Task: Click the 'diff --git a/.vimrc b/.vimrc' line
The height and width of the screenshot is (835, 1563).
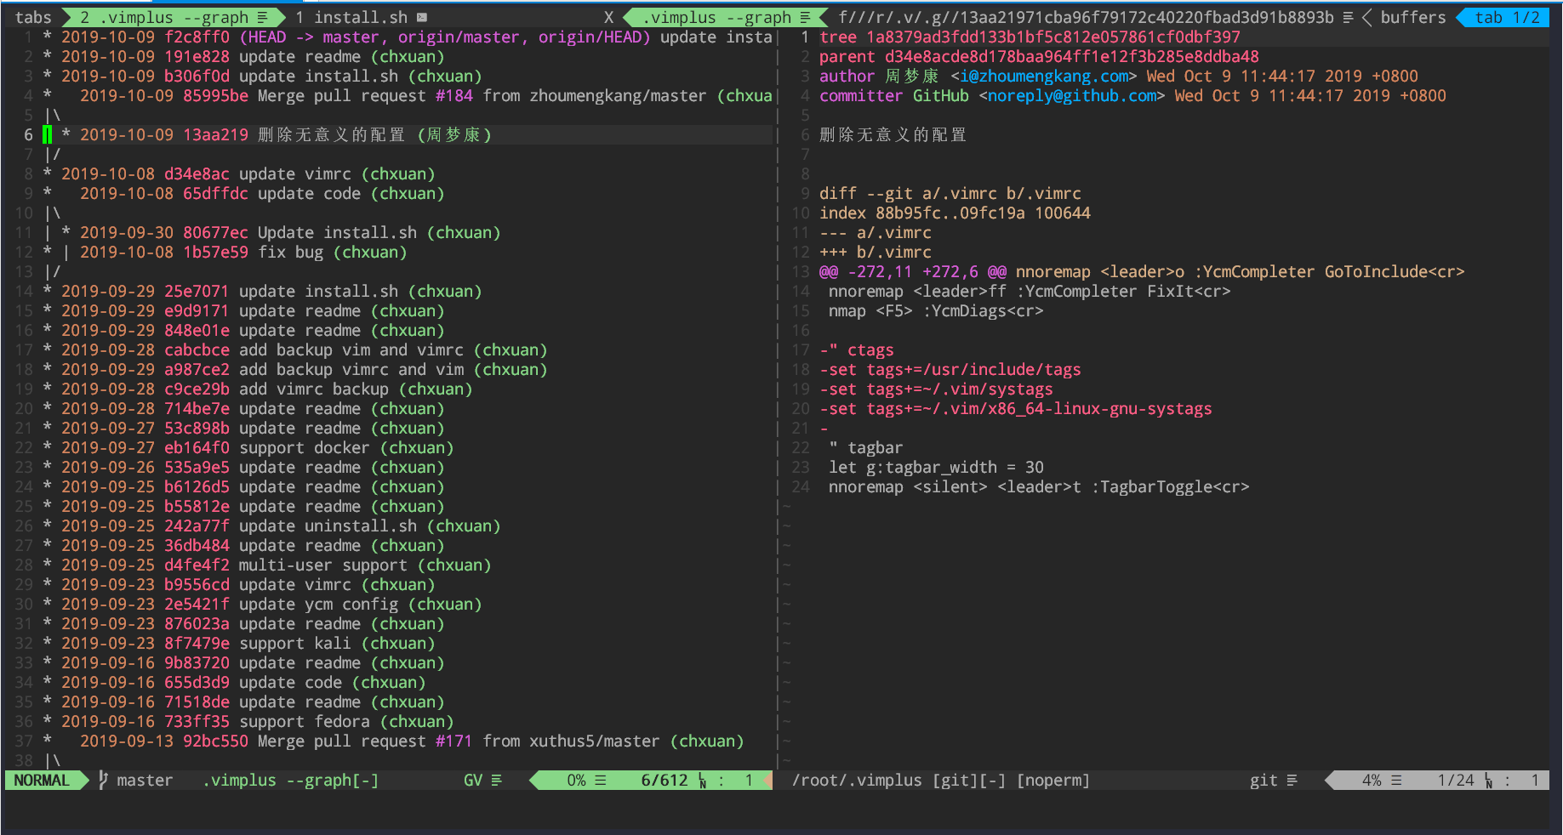Action: 950,194
